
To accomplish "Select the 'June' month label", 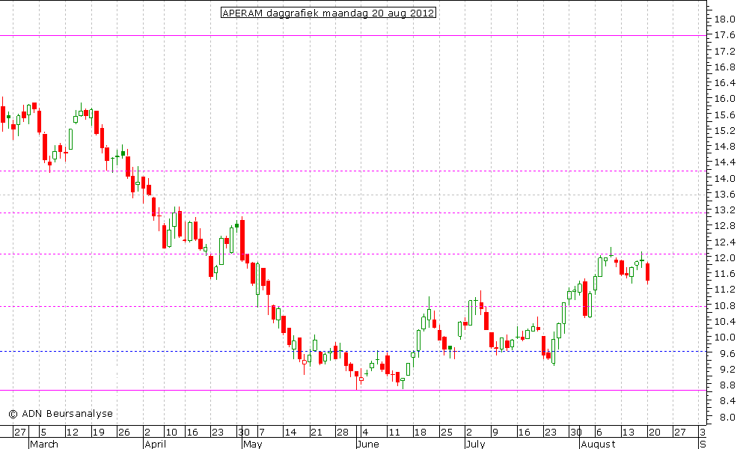I will pos(367,444).
